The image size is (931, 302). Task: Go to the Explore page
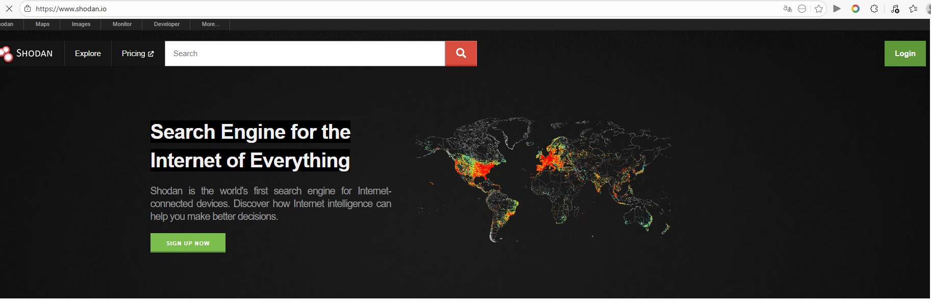coord(88,54)
